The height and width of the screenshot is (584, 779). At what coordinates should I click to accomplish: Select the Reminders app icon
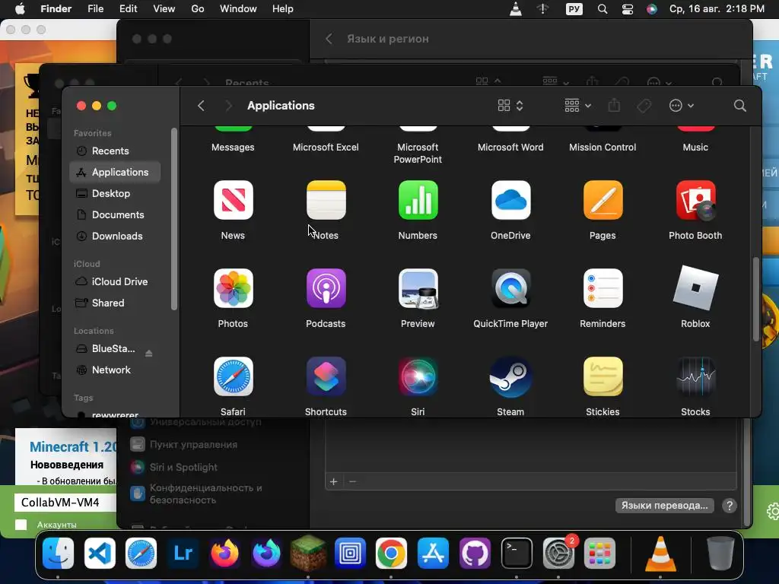(x=603, y=288)
